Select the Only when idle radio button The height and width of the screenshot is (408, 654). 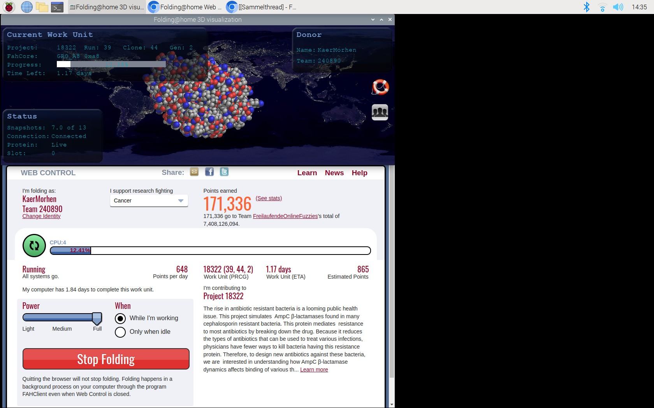[120, 332]
